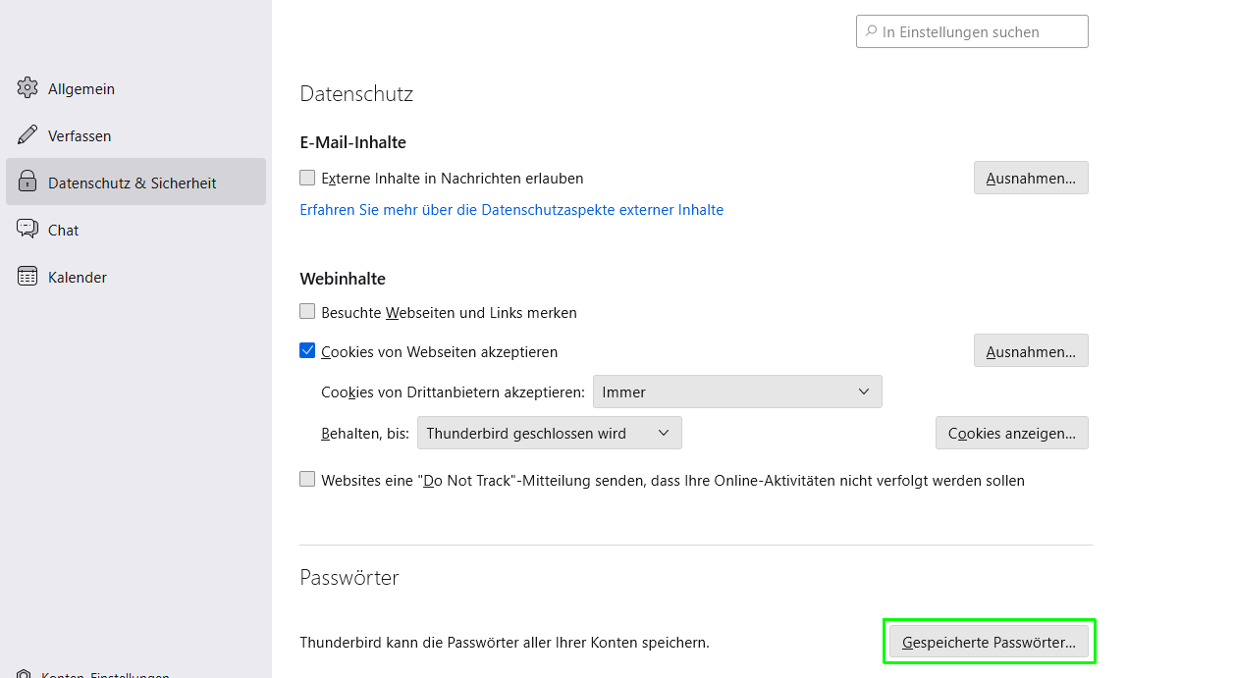Viewport: 1234px width, 678px height.
Task: Click the magnifier icon in search field
Action: pos(870,31)
